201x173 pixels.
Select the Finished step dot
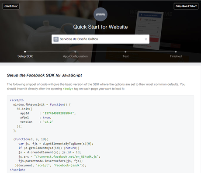pyautogui.click(x=176, y=52)
